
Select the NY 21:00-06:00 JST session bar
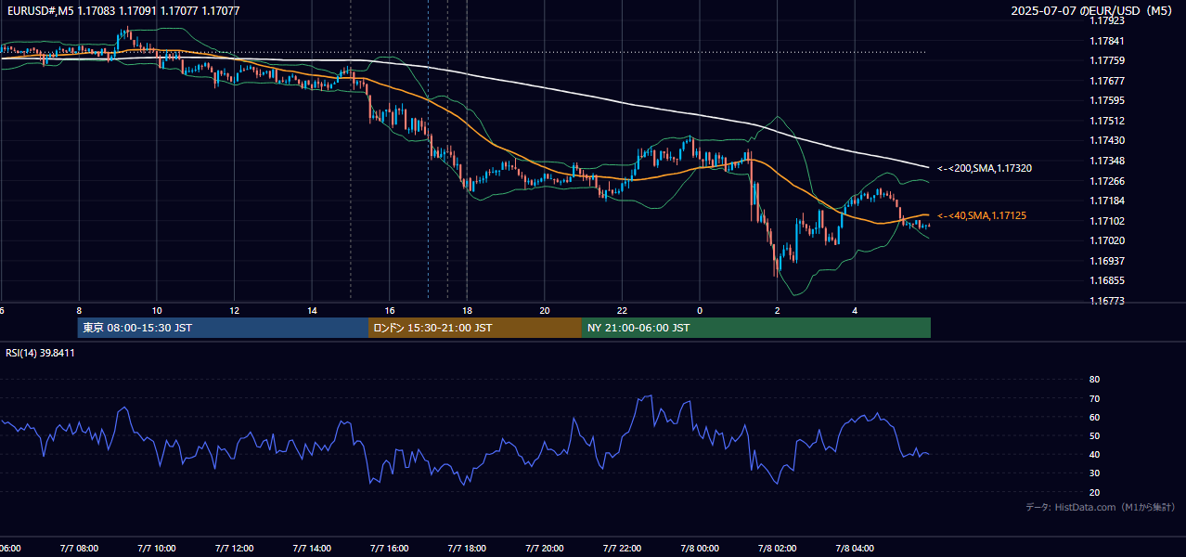point(756,328)
